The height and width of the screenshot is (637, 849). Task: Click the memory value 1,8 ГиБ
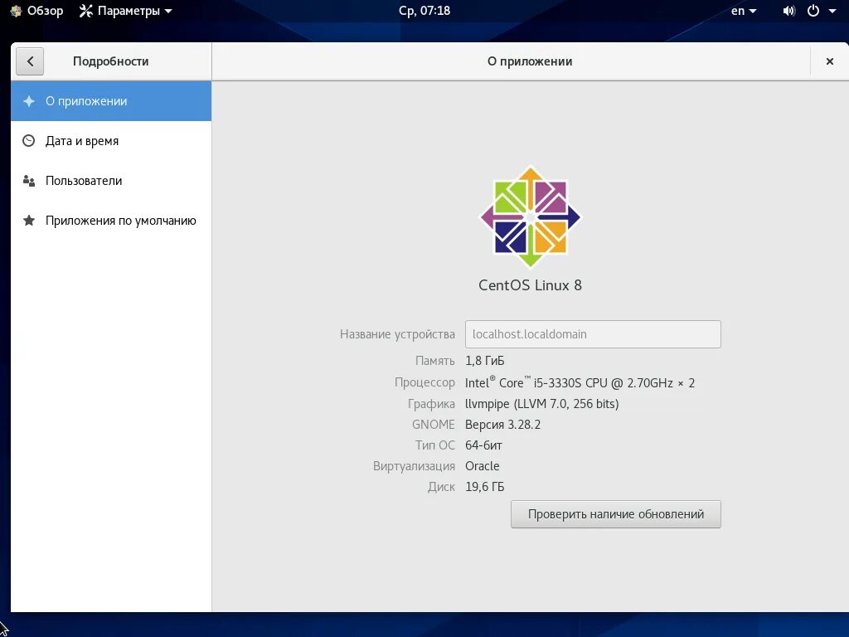click(484, 361)
